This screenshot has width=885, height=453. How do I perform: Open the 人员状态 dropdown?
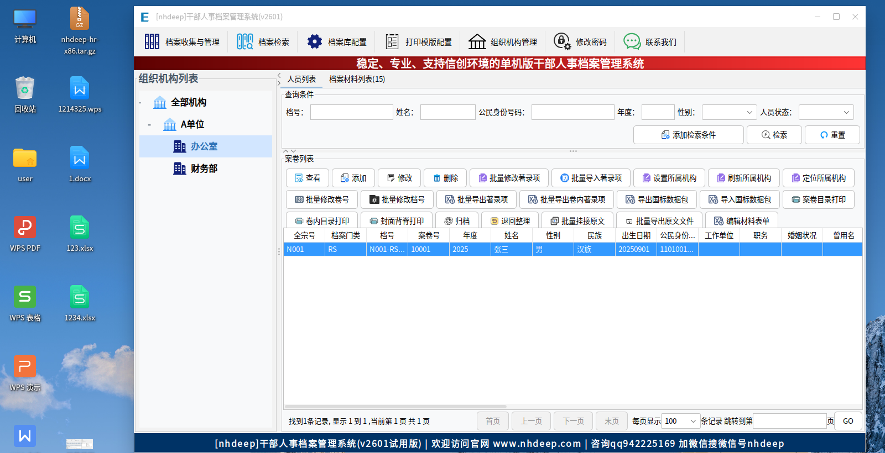826,112
